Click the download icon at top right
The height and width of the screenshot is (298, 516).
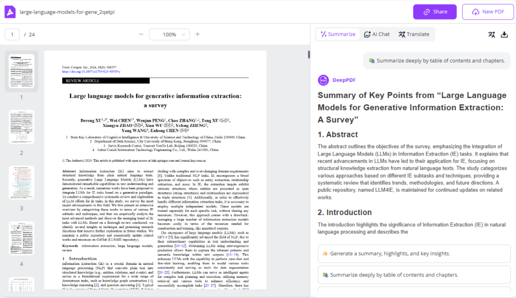point(506,34)
